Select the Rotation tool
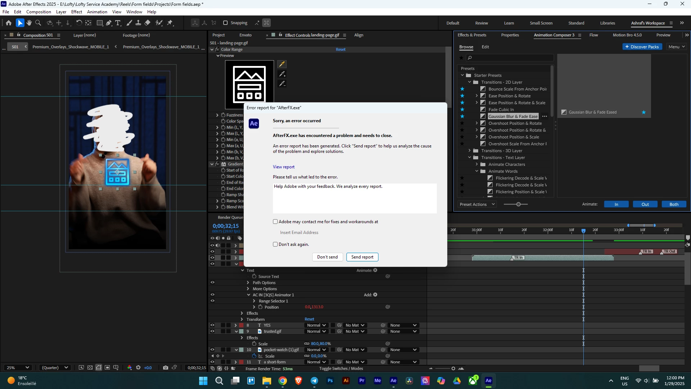The height and width of the screenshot is (389, 691). (79, 23)
